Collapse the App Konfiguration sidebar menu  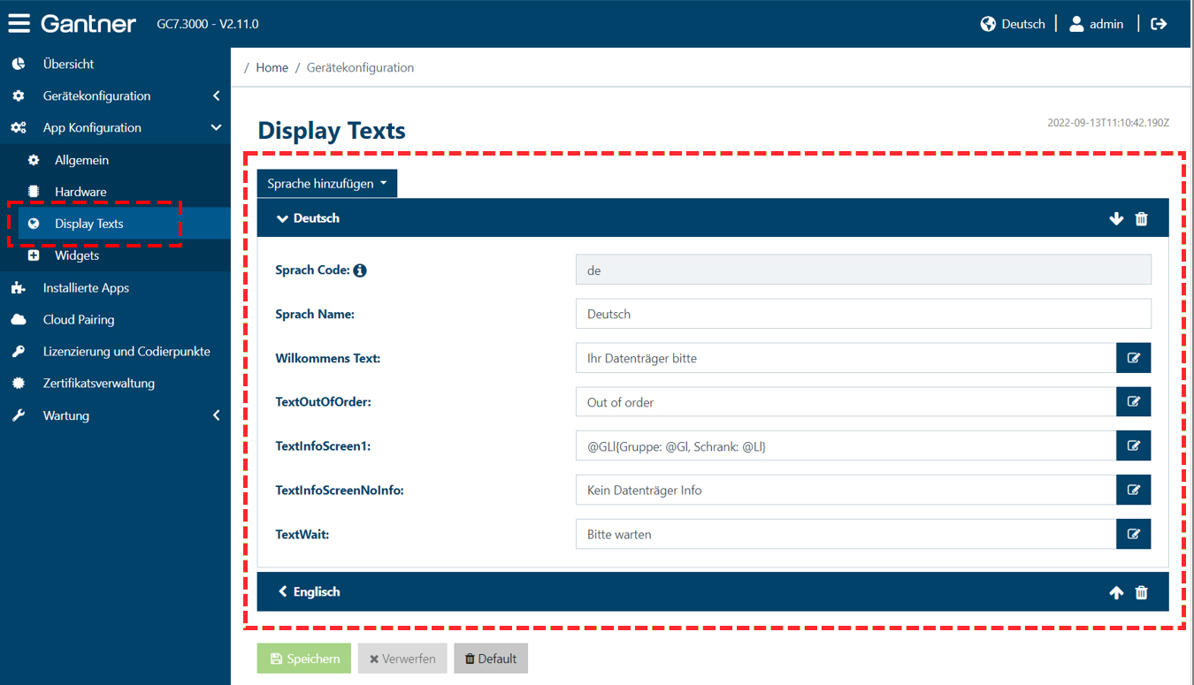(x=115, y=127)
